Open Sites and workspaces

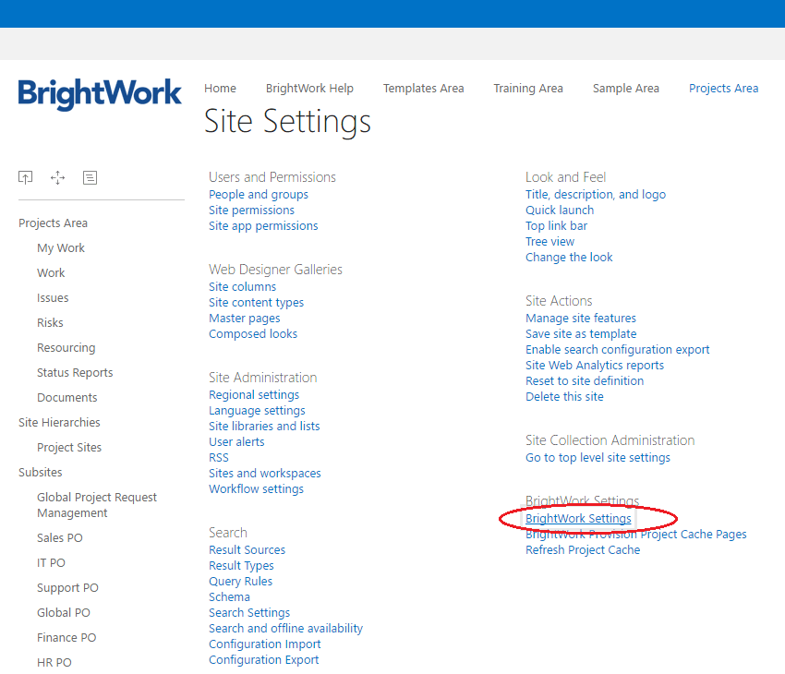tap(265, 474)
